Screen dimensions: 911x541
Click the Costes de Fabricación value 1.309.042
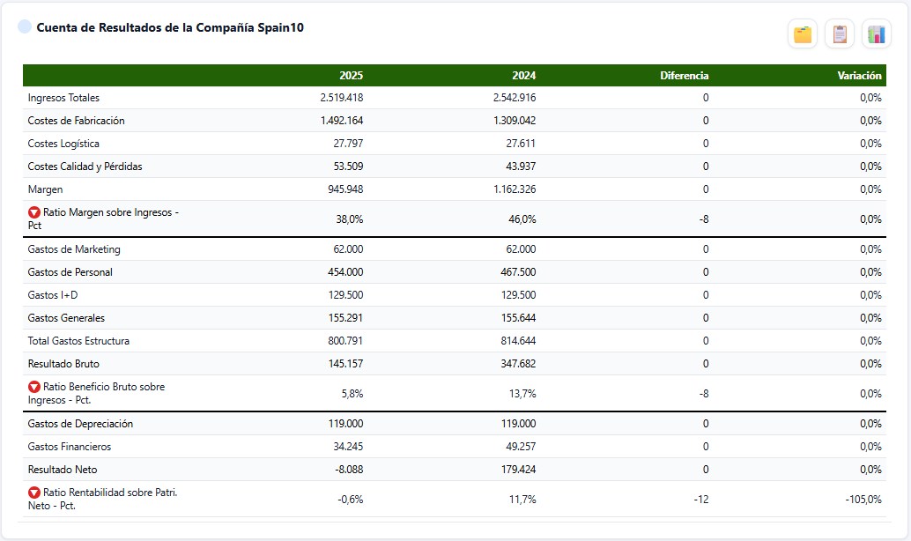515,121
